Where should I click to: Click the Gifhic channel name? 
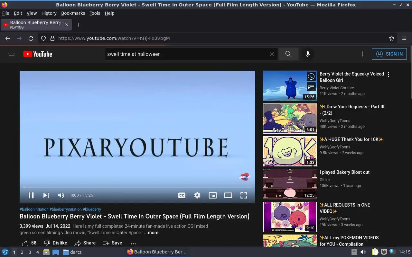click(x=324, y=180)
